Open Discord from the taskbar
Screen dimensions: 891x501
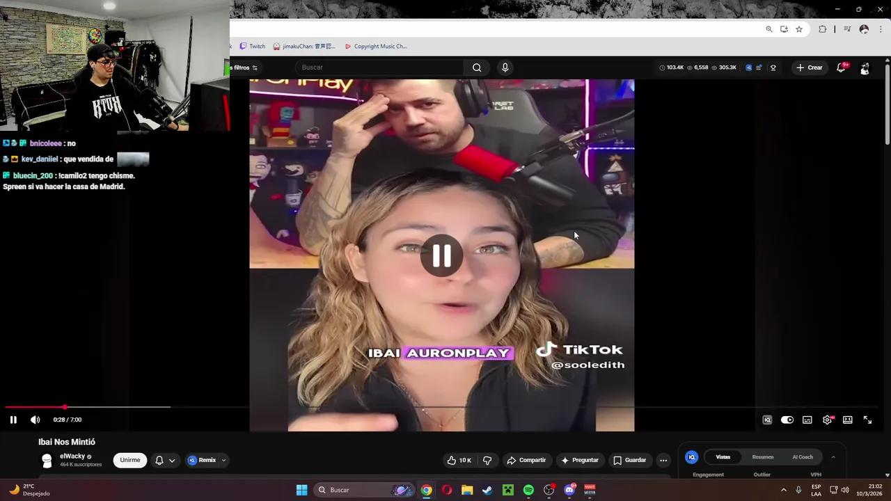point(569,490)
